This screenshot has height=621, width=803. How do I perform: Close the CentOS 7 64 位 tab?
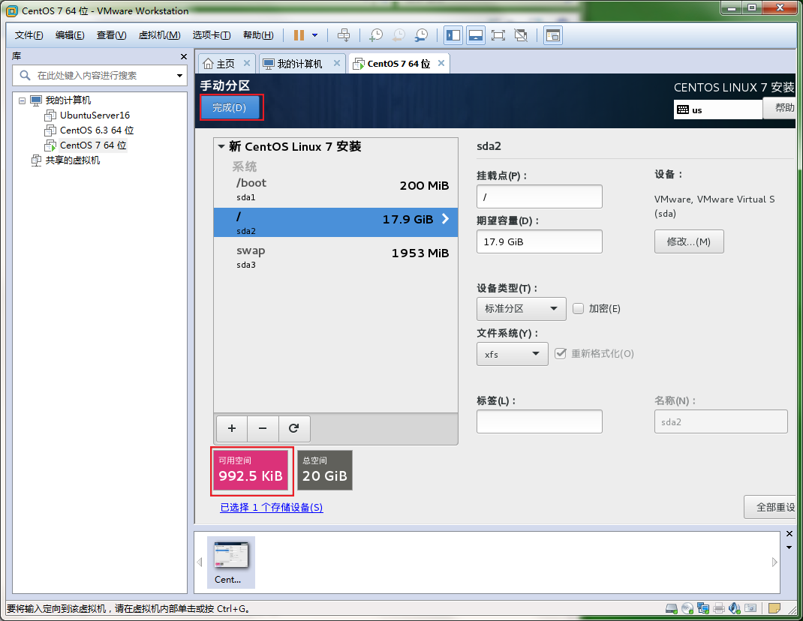pyautogui.click(x=441, y=63)
